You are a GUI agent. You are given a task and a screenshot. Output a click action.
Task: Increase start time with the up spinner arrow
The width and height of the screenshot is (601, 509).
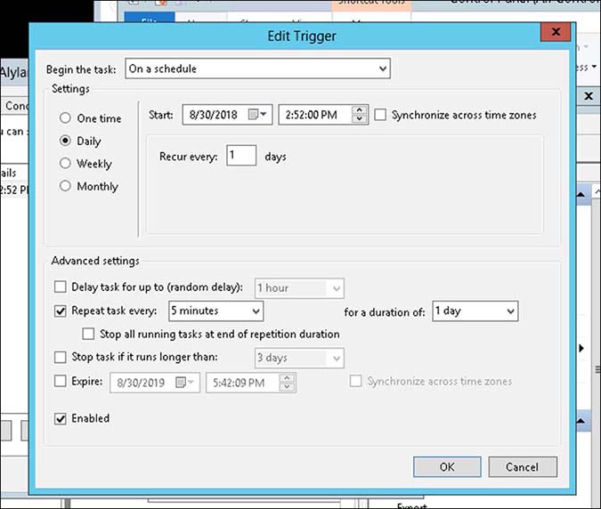coord(360,110)
